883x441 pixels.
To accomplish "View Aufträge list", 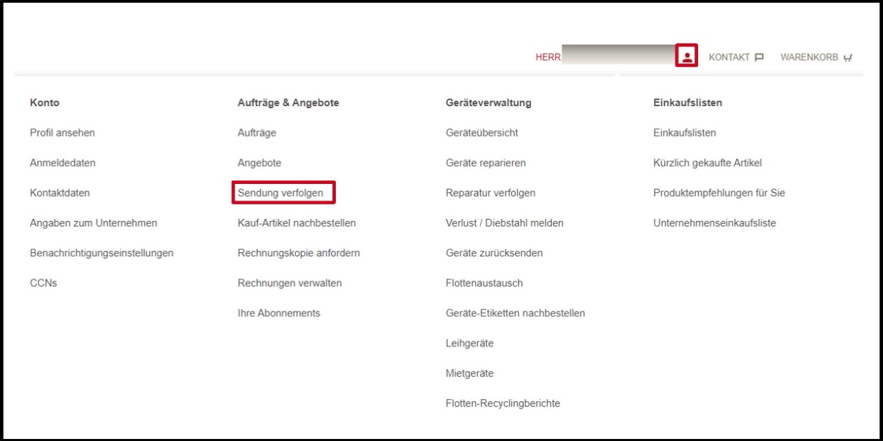I will tap(257, 133).
